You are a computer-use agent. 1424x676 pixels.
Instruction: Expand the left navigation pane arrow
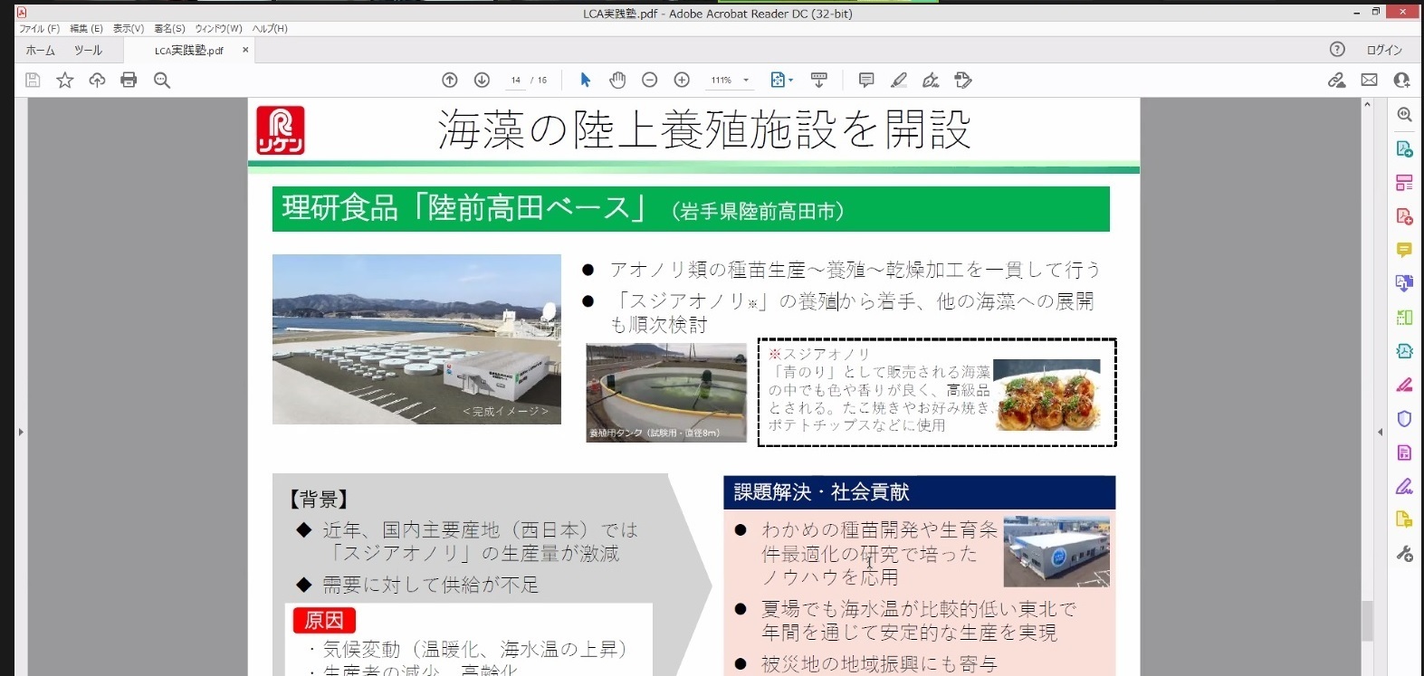pos(21,433)
